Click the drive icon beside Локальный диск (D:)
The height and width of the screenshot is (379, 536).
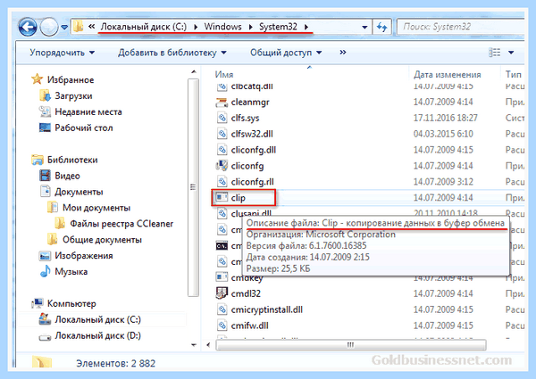click(x=45, y=337)
